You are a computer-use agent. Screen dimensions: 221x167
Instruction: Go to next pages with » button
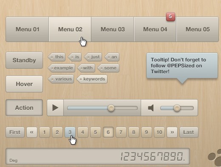tap(172, 132)
